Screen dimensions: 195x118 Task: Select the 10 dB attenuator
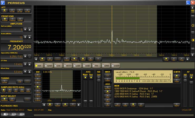12,11
